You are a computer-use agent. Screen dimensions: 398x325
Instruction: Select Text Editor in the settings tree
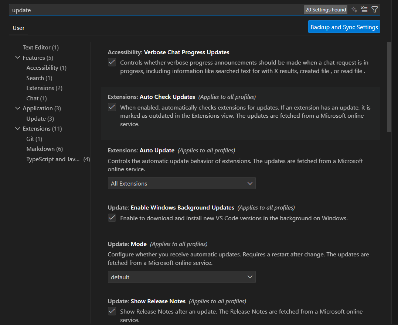pos(40,47)
